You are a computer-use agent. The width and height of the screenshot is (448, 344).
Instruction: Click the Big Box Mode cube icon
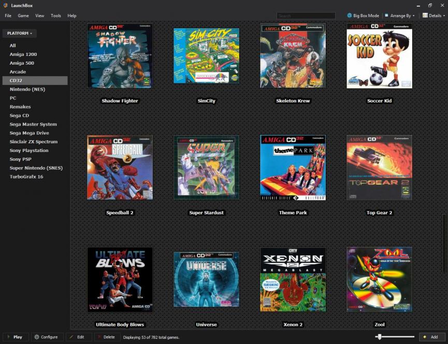[350, 16]
